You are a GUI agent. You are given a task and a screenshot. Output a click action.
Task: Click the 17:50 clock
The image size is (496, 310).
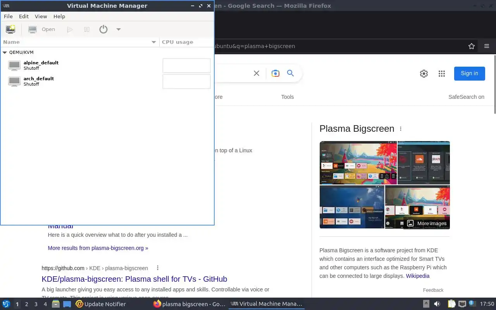pos(487,304)
